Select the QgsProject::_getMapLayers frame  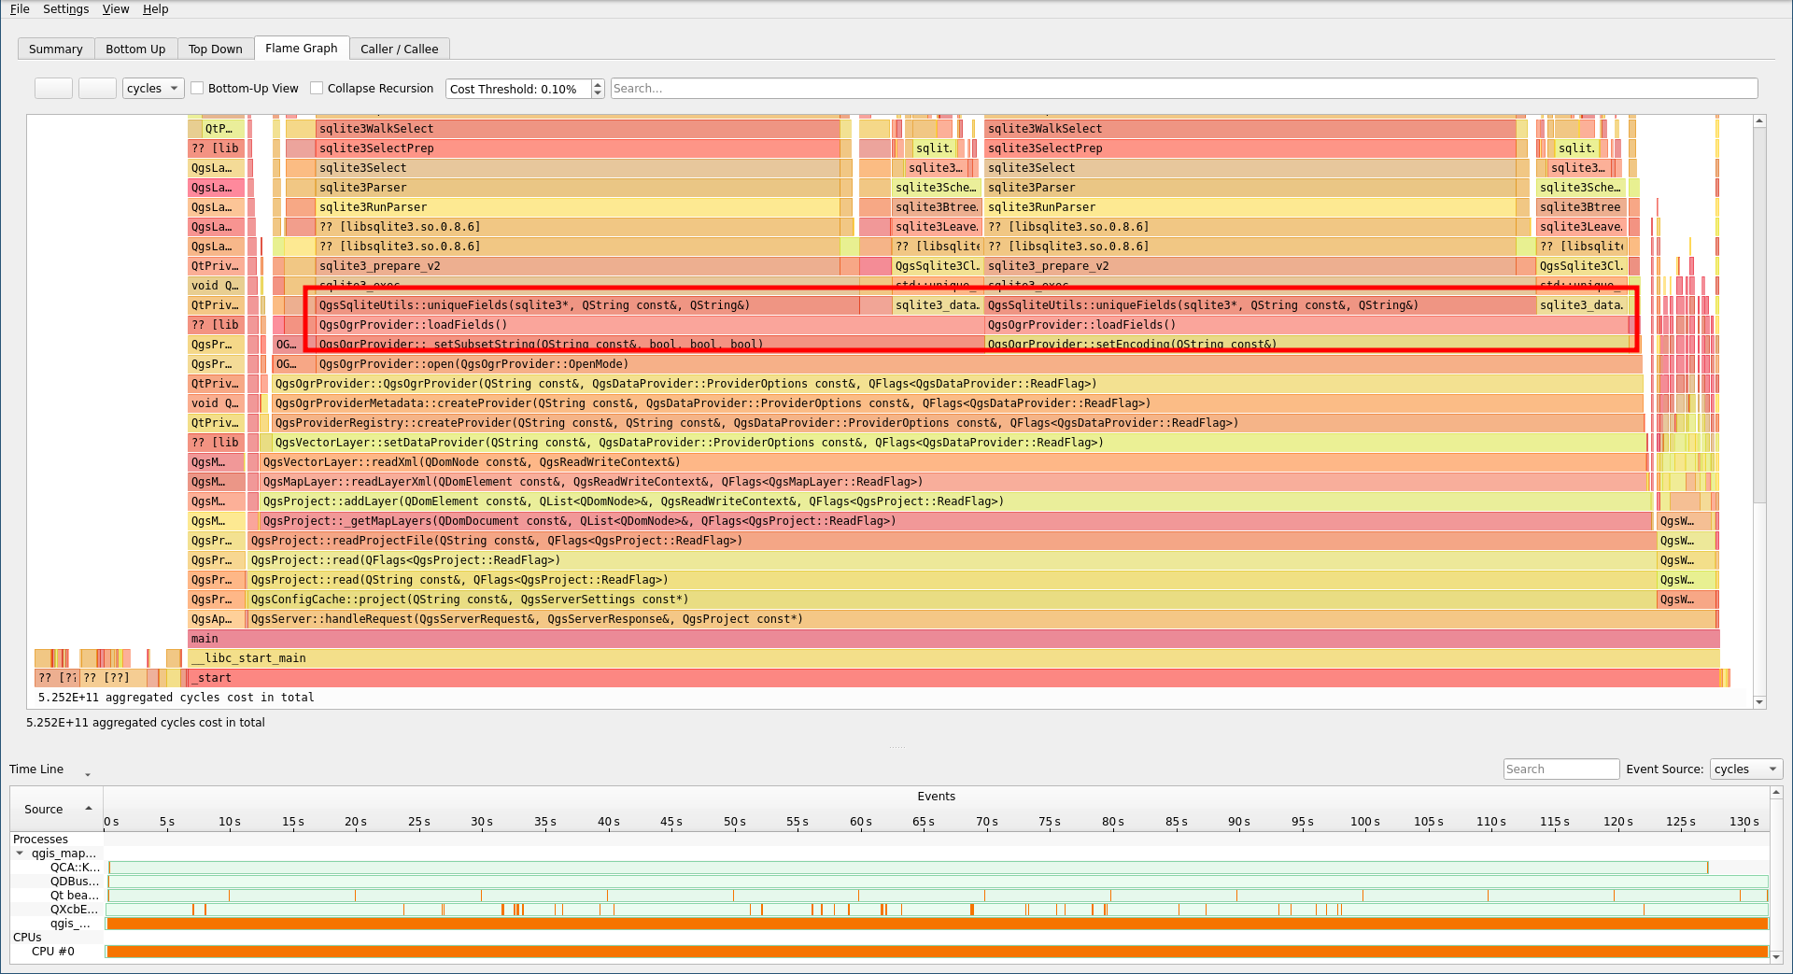(956, 521)
